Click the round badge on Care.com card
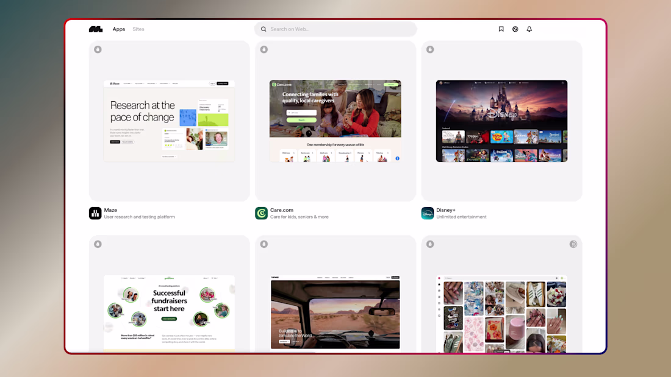 [x=264, y=49]
